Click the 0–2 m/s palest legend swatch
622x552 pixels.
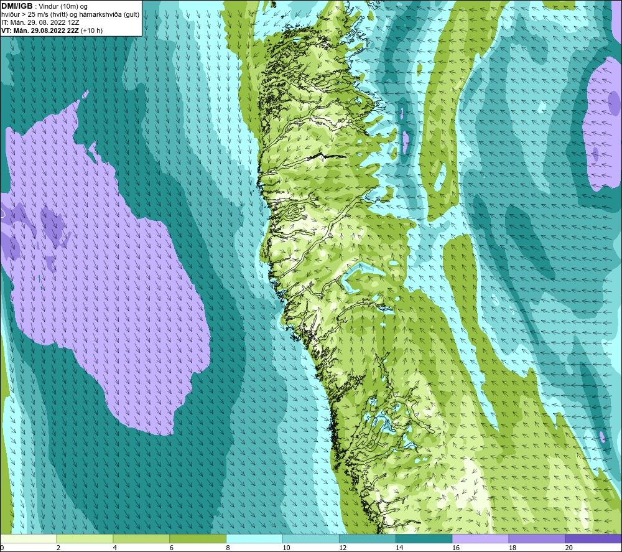[x=28, y=538]
